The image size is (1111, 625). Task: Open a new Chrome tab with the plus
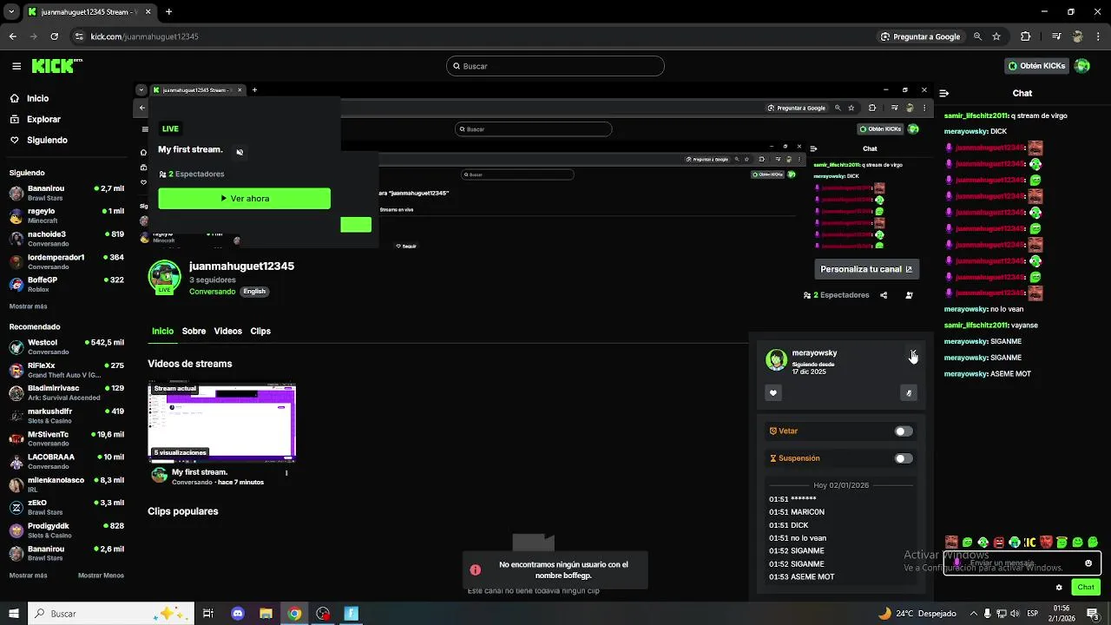[168, 12]
